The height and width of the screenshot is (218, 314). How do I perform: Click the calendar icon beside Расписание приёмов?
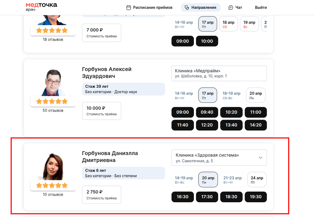(129, 7)
